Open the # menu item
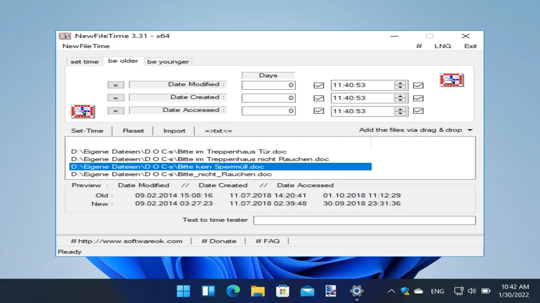Image resolution: width=540 pixels, height=303 pixels. point(419,46)
